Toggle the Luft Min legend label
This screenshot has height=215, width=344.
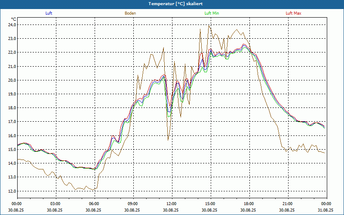pos(212,13)
